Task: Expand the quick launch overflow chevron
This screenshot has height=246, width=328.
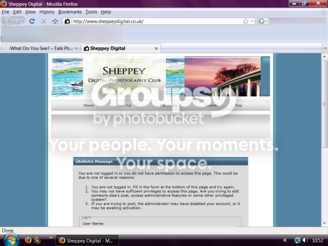Action: click(x=51, y=238)
